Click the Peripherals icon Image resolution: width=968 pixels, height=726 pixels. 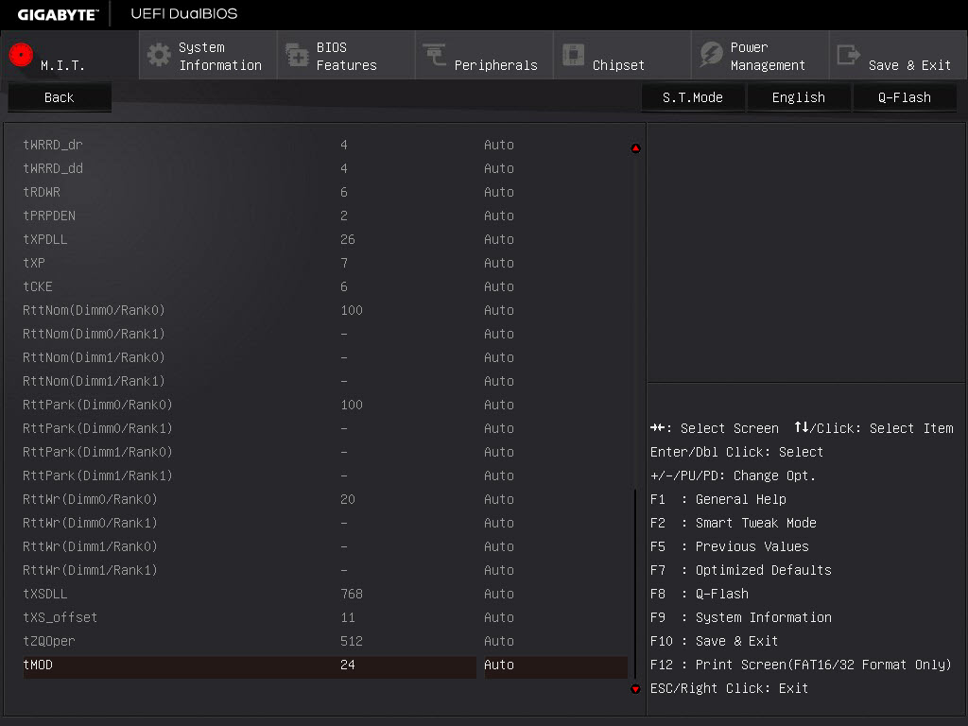pos(435,54)
